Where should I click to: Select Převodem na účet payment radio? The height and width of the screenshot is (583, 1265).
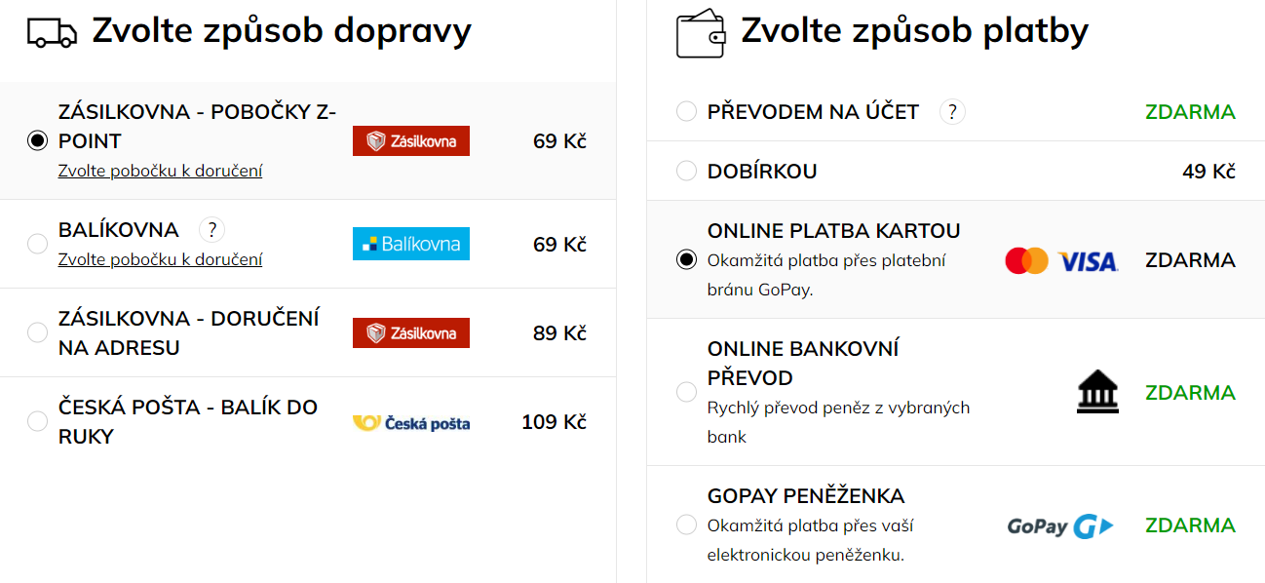[x=686, y=111]
